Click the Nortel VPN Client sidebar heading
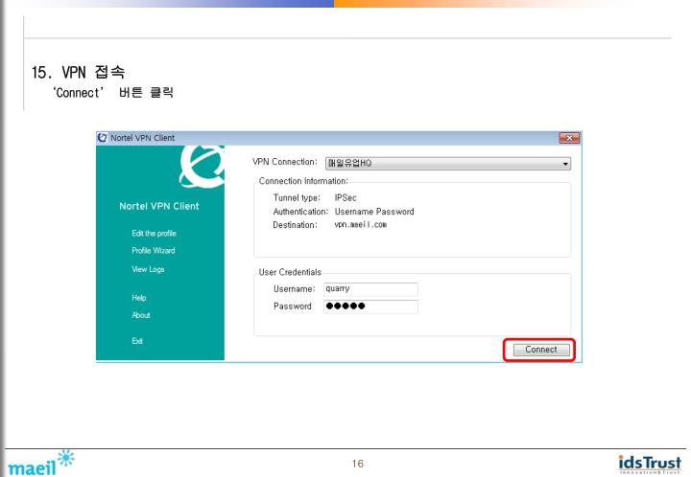The image size is (691, 477). click(159, 206)
